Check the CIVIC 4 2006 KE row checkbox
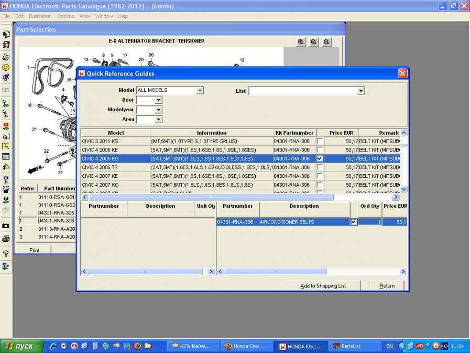Viewport: 470px width, 353px height. [320, 150]
